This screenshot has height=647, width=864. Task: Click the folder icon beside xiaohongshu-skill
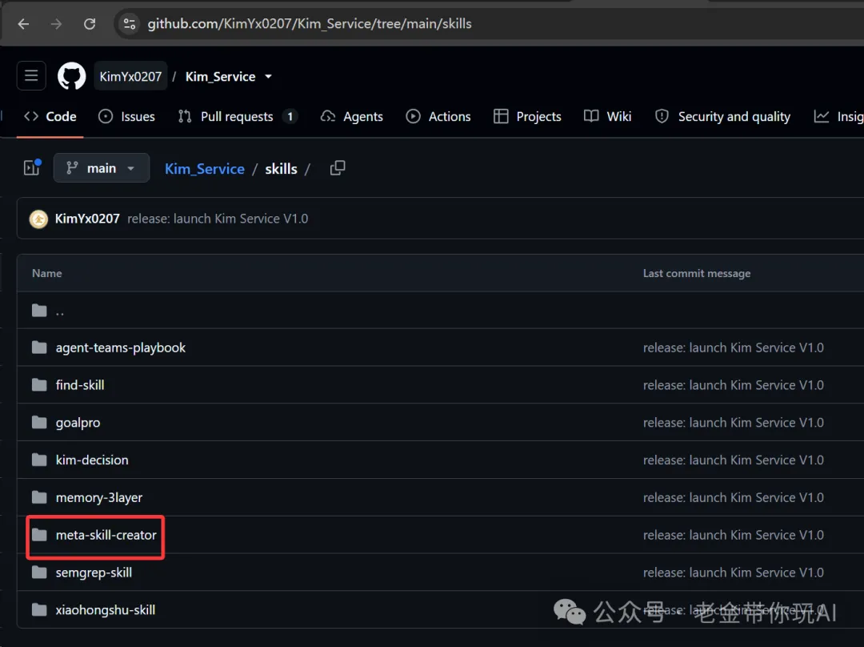(39, 609)
